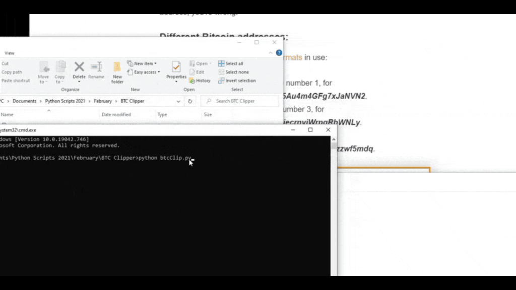The height and width of the screenshot is (290, 516).
Task: Minimize the cmd.exe window
Action: click(x=293, y=130)
